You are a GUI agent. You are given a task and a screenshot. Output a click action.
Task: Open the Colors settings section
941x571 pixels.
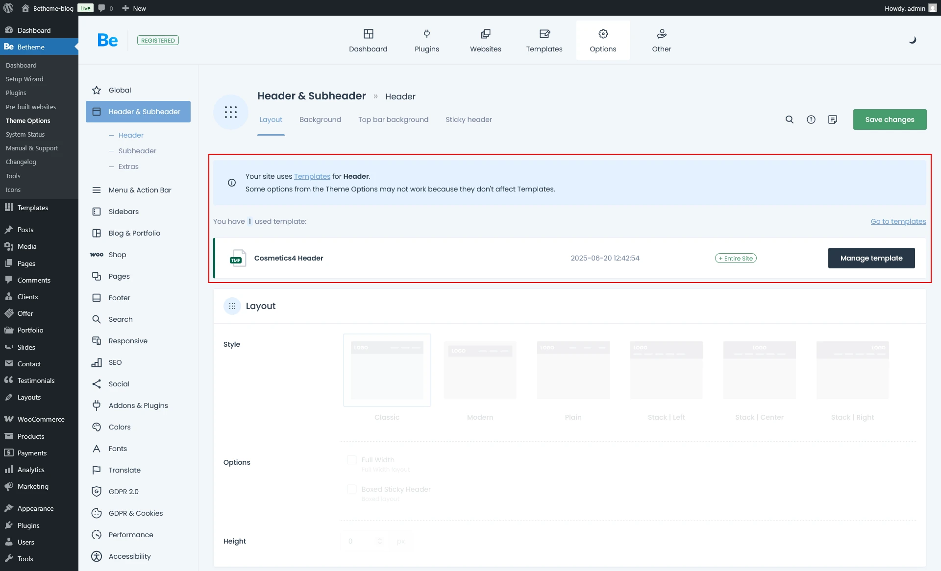[119, 427]
